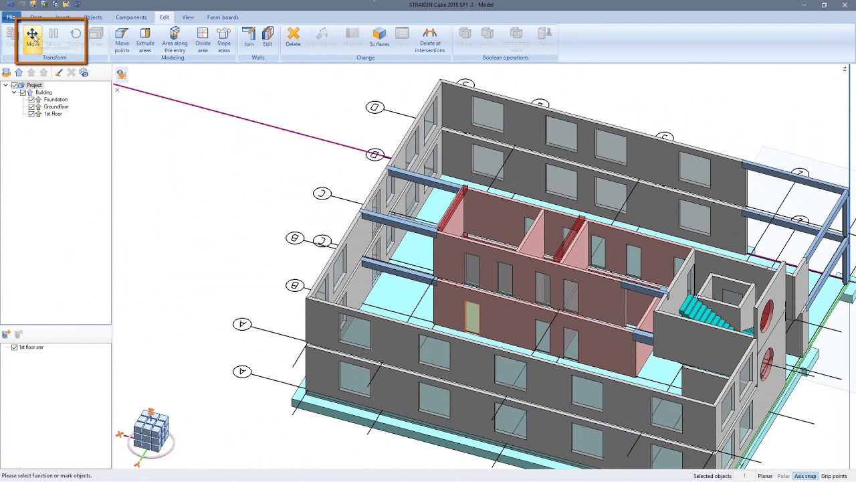Select Delete at intersections tool
The width and height of the screenshot is (856, 482).
pyautogui.click(x=429, y=40)
